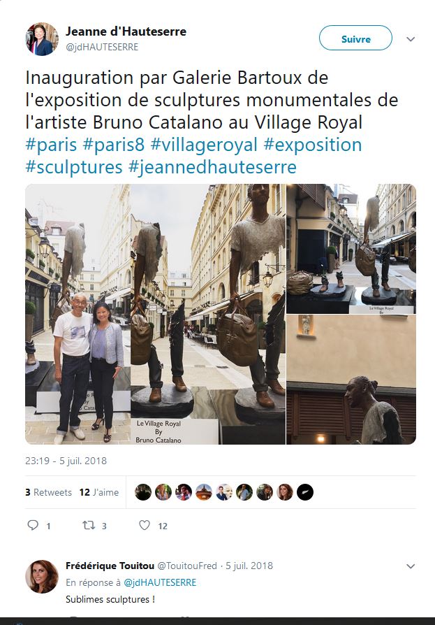
Task: Like the tweet with heart icon
Action: coord(145,525)
